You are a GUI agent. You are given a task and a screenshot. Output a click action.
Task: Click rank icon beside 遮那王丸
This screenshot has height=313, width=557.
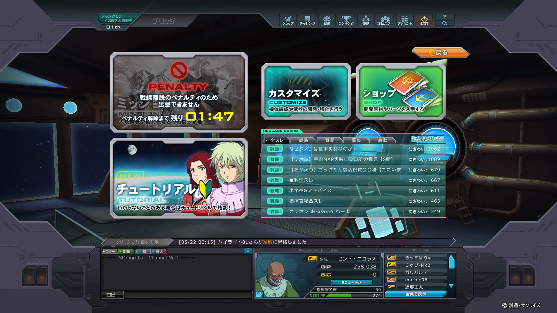(x=392, y=287)
